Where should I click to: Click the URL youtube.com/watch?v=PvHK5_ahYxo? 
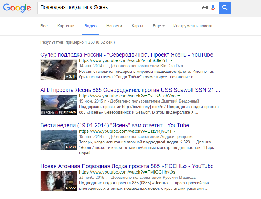127,96
